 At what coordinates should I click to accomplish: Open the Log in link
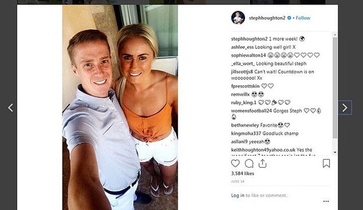237,195
